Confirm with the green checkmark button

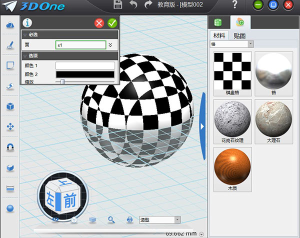[112, 23]
